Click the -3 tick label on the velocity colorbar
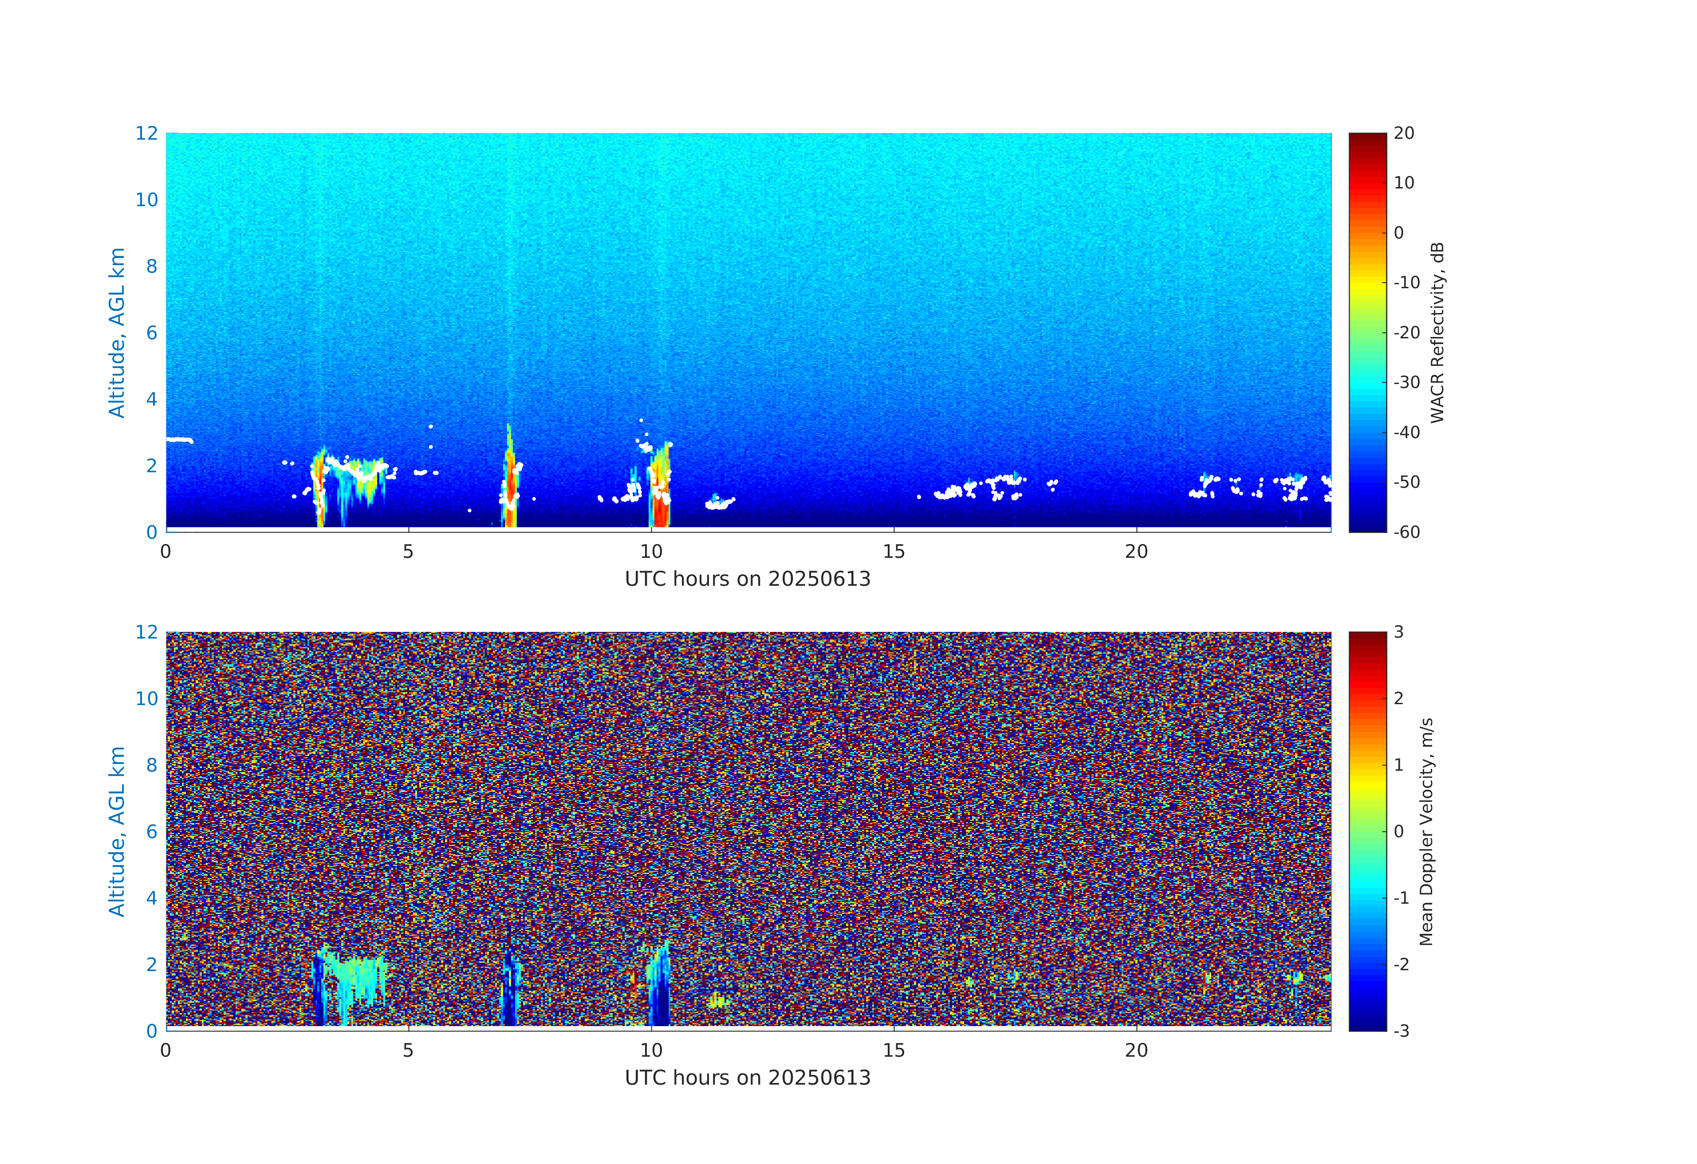The width and height of the screenshot is (1697, 1164). [x=1401, y=1031]
